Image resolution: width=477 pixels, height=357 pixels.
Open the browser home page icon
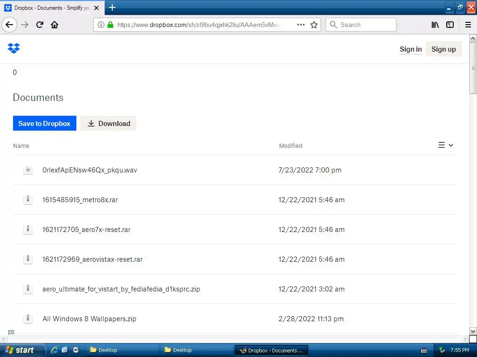(55, 25)
